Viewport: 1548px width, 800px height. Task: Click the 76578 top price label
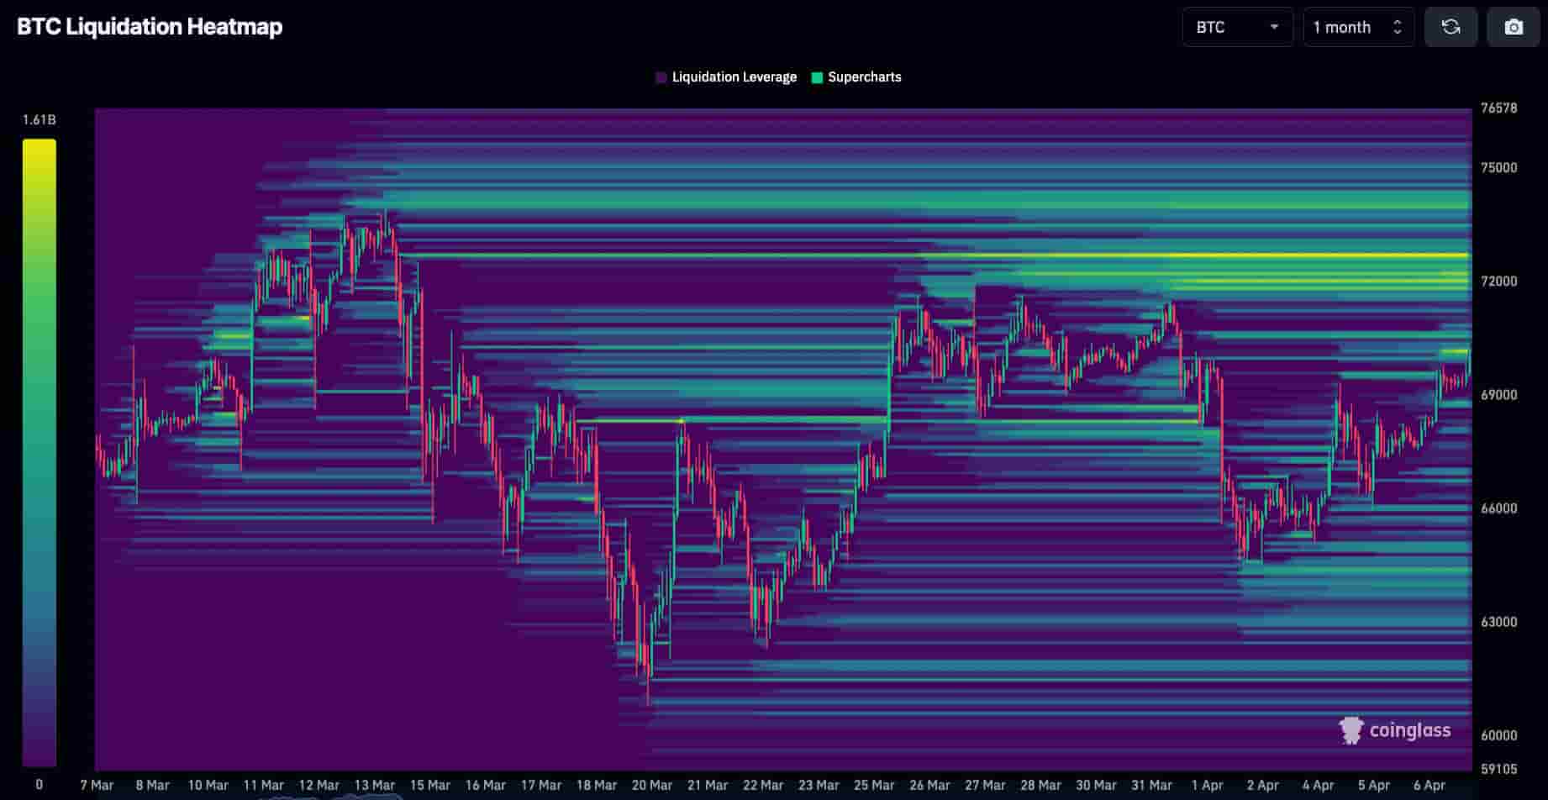point(1498,108)
